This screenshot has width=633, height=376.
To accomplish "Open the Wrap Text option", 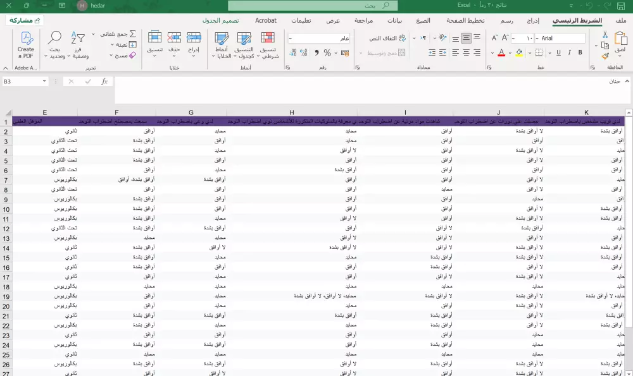I will pos(385,39).
